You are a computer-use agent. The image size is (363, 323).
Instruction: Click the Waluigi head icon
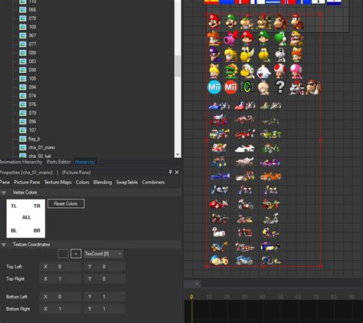click(215, 54)
